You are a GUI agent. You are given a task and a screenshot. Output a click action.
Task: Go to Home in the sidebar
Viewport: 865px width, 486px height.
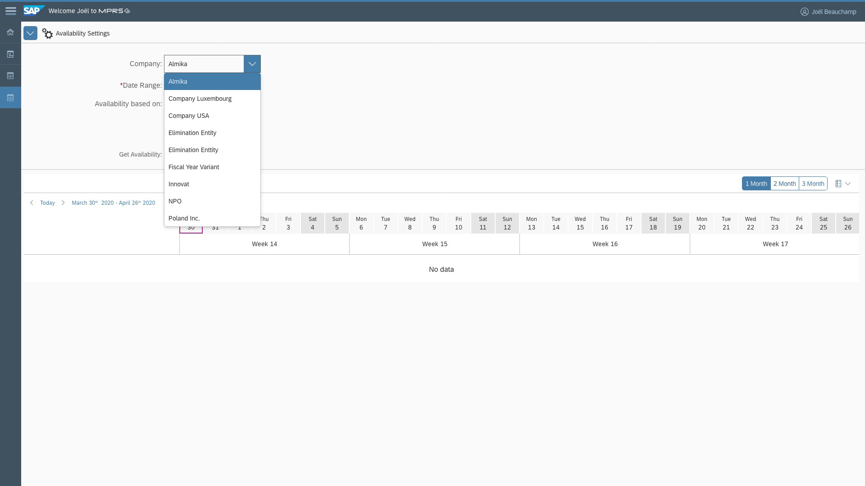(x=10, y=32)
